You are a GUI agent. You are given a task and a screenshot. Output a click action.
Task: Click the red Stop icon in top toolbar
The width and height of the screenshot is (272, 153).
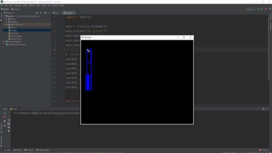tap(266, 9)
